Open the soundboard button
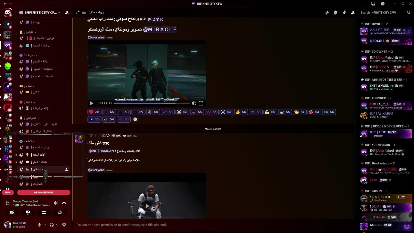This screenshot has width=414, height=233. [x=60, y=213]
